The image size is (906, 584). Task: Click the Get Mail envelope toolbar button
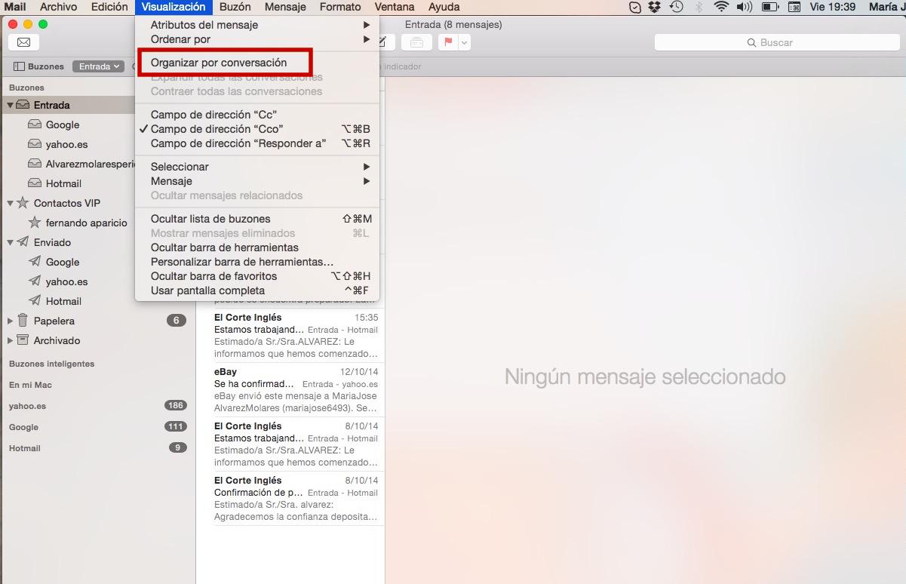click(23, 42)
